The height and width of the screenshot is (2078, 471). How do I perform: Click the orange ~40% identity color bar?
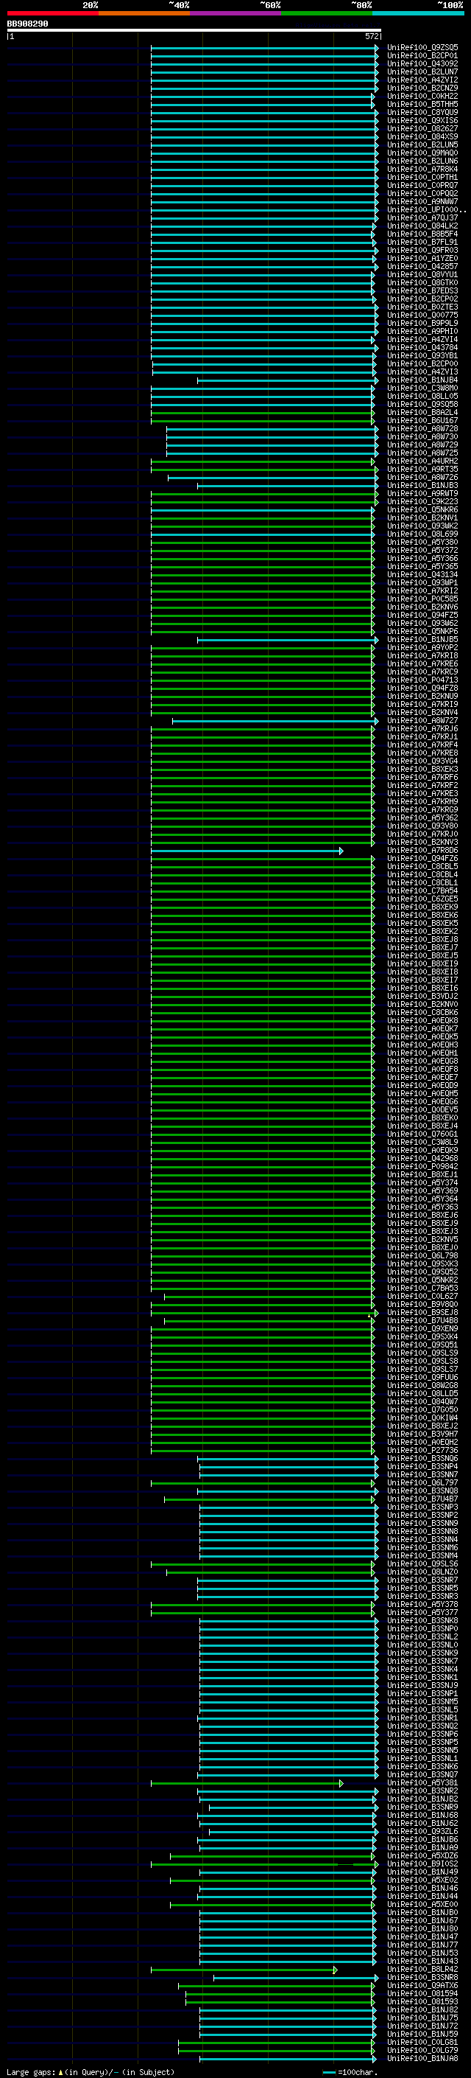[x=144, y=13]
